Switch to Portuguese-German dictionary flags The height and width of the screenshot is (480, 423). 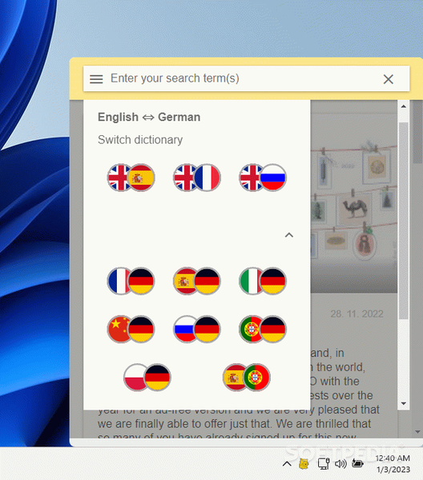(x=263, y=329)
